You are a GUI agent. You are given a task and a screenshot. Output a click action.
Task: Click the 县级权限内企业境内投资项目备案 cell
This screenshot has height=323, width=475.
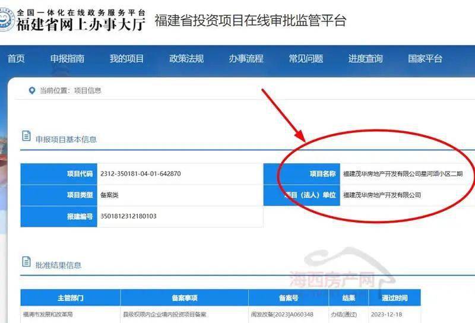point(185,315)
